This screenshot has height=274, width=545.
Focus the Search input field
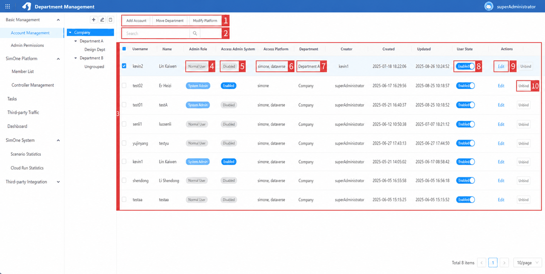[x=156, y=33]
